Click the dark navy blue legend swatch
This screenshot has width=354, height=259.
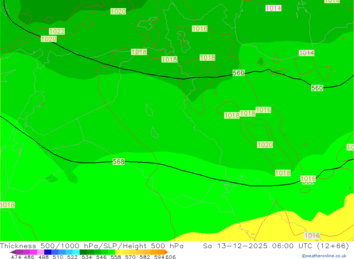click(x=48, y=252)
